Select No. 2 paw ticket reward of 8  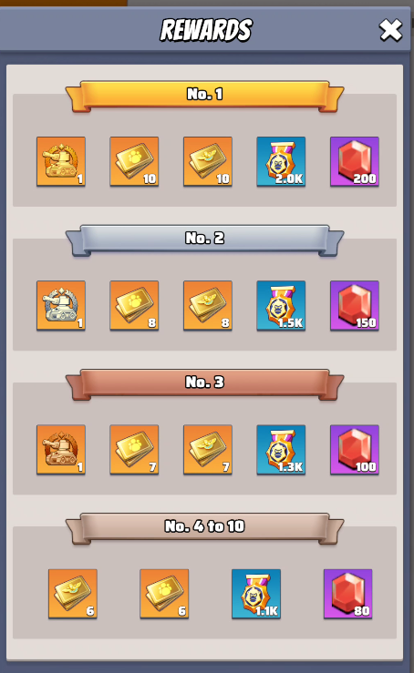pos(134,306)
